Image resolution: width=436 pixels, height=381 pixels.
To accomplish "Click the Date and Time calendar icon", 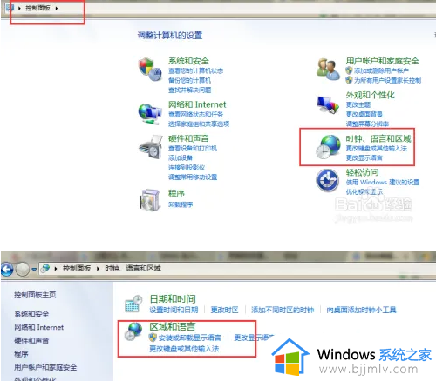I will [133, 304].
